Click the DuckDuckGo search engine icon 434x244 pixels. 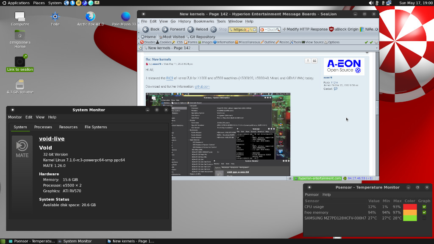tap(262, 30)
